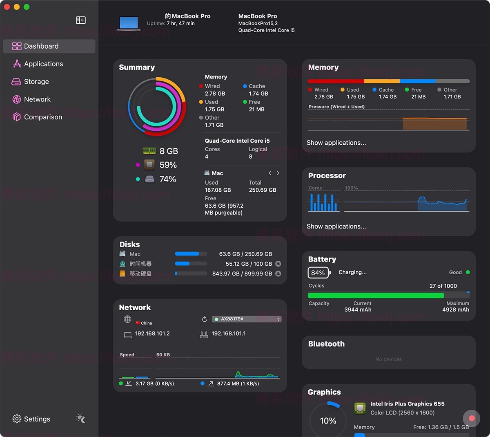Collapse the sidebar using the panel icon
490x437 pixels.
click(80, 20)
